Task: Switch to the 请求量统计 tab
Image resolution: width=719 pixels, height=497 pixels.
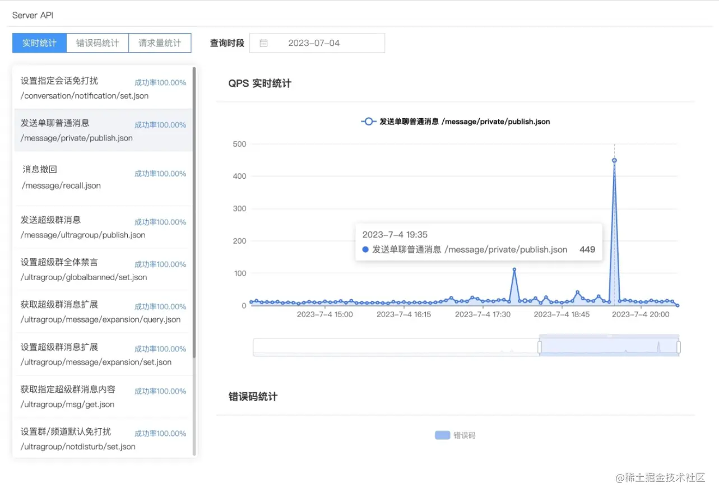Action: tap(160, 43)
